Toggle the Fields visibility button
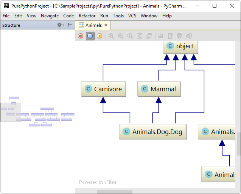Image resolution: width=241 pixels, height=194 pixels. point(100,36)
